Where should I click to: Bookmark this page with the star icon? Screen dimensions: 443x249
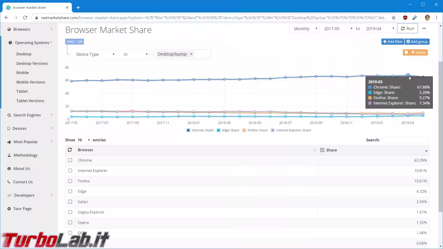393,18
